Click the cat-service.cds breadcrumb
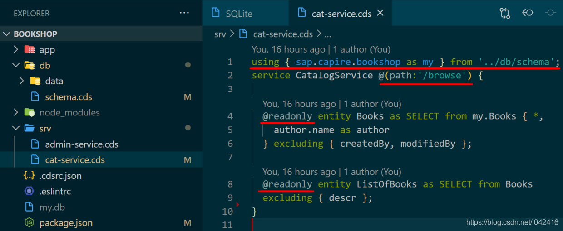The height and width of the screenshot is (231, 563). coord(283,34)
